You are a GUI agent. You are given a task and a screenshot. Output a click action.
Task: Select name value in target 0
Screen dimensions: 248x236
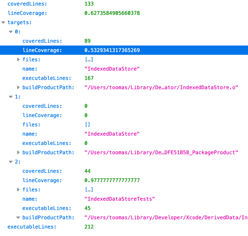click(x=112, y=69)
